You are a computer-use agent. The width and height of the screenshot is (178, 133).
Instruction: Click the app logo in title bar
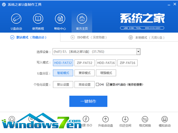click(x=4, y=4)
